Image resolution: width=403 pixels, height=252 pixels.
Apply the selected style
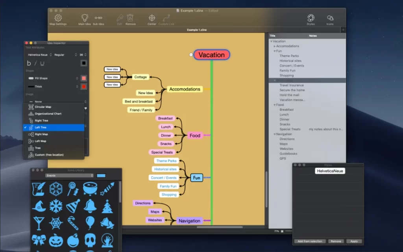click(354, 241)
